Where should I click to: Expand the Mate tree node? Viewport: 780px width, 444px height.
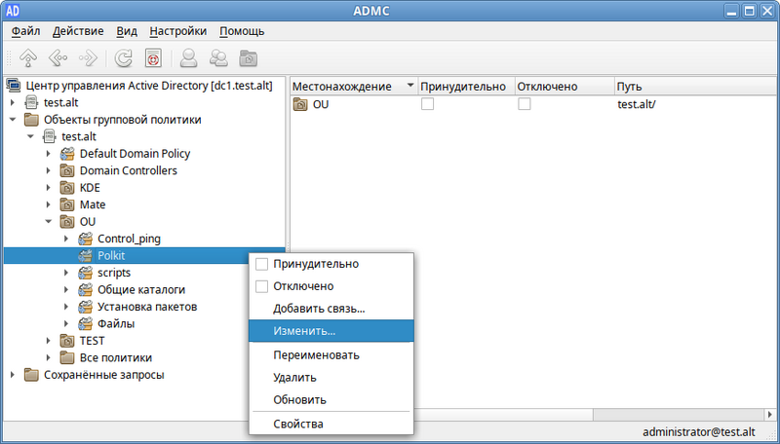pos(49,204)
